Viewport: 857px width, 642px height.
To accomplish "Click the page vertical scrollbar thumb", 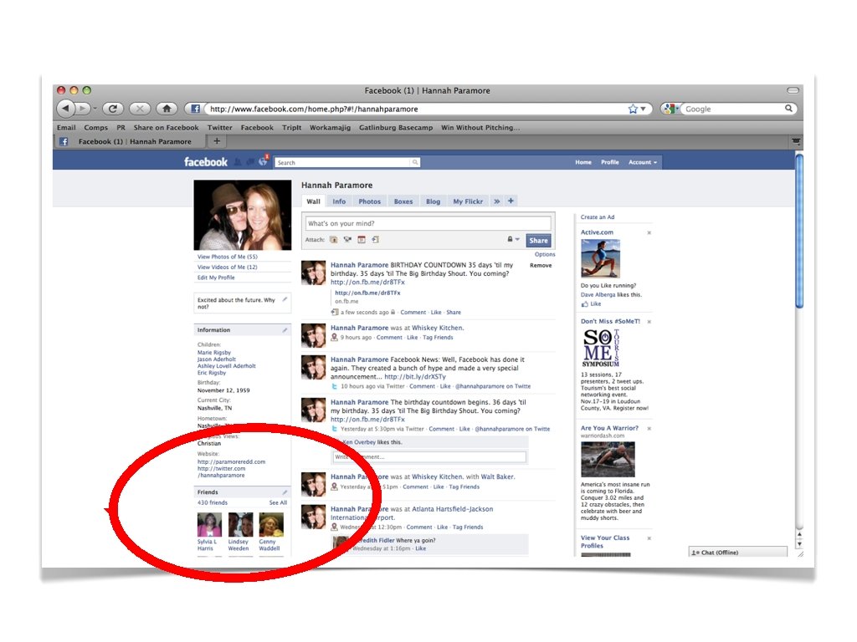I will pos(799,232).
